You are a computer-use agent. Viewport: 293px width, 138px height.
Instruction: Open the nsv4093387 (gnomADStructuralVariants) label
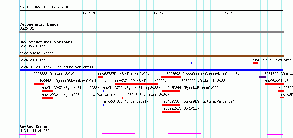198,101
